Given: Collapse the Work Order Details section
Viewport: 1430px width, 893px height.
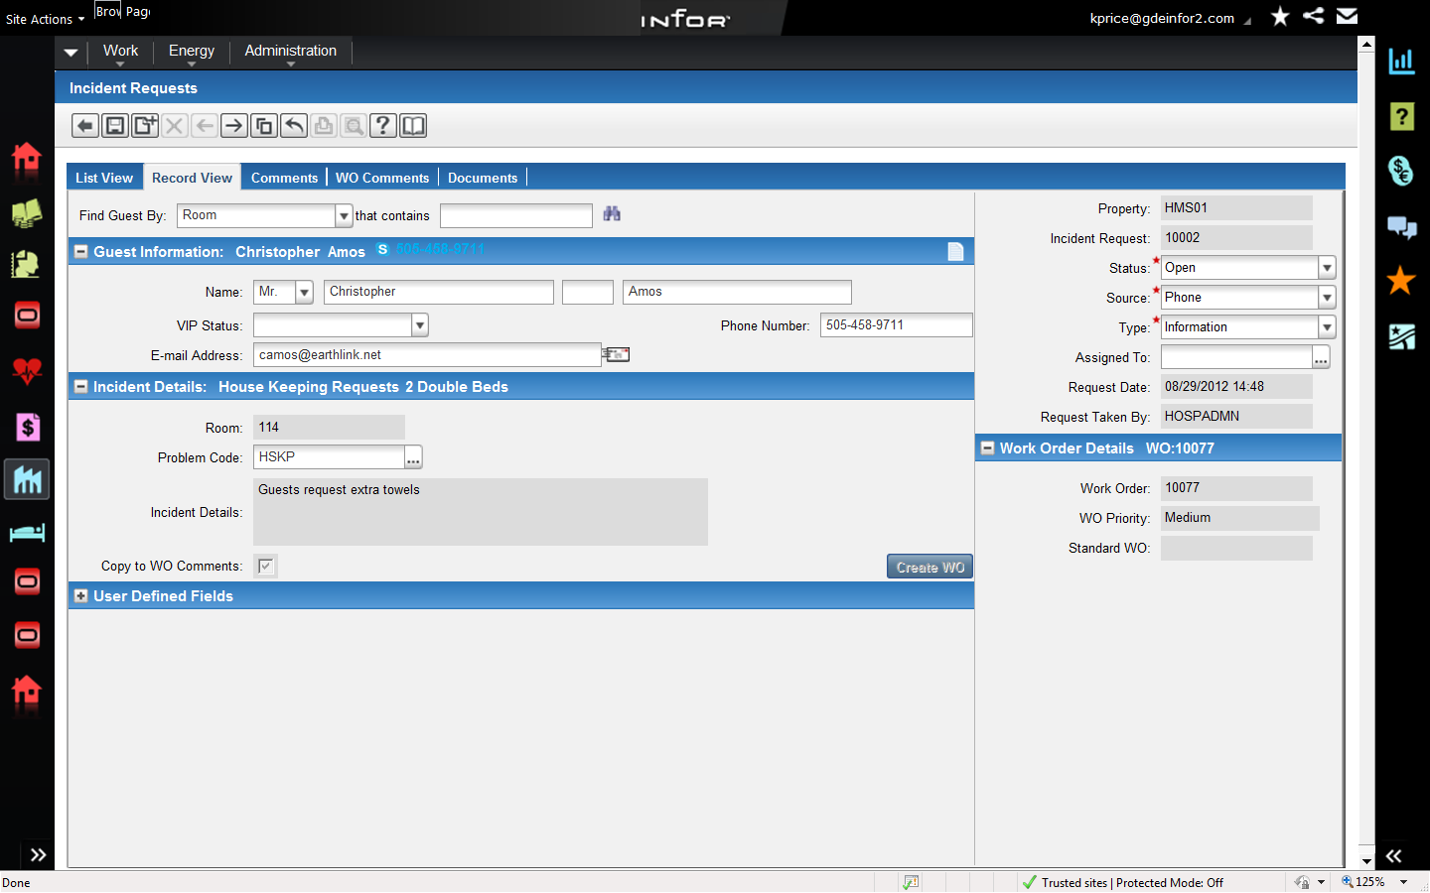Looking at the screenshot, I should tap(988, 448).
